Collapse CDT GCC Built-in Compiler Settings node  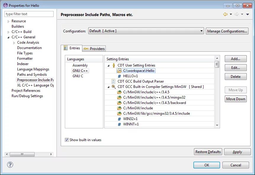pyautogui.click(x=108, y=87)
